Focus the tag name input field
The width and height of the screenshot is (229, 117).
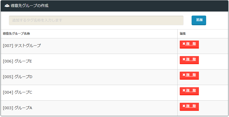tap(96, 20)
